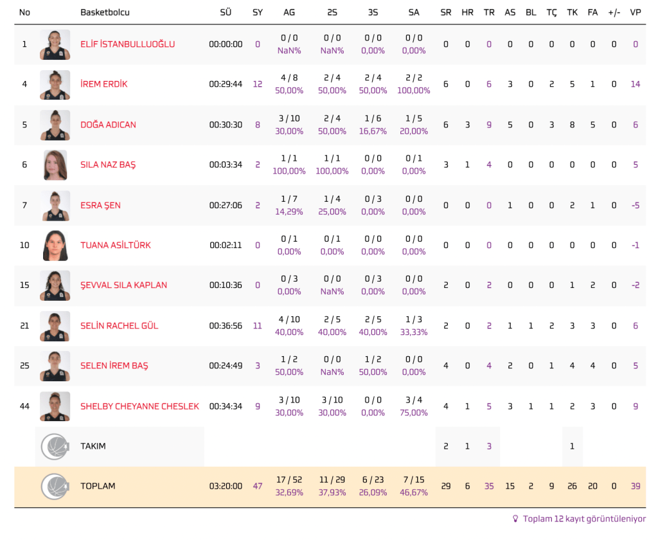The width and height of the screenshot is (658, 540).
Task: Click the TOPLAM basketball icon
Action: 55,487
